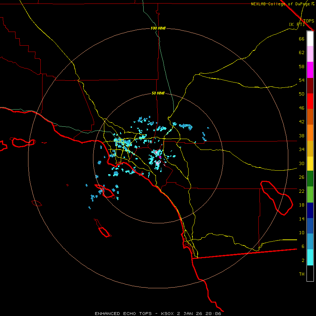Click the light green swatch between 22 and 18
316x316 pixels.
pyautogui.click(x=310, y=195)
